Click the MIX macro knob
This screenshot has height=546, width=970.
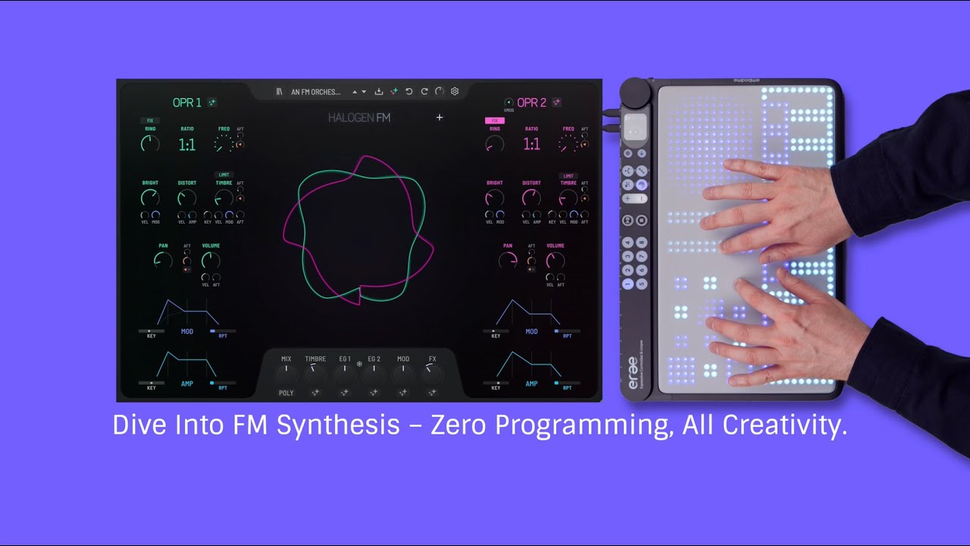tap(286, 373)
